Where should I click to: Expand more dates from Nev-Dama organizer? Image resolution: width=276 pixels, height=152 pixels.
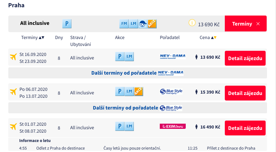(137, 73)
